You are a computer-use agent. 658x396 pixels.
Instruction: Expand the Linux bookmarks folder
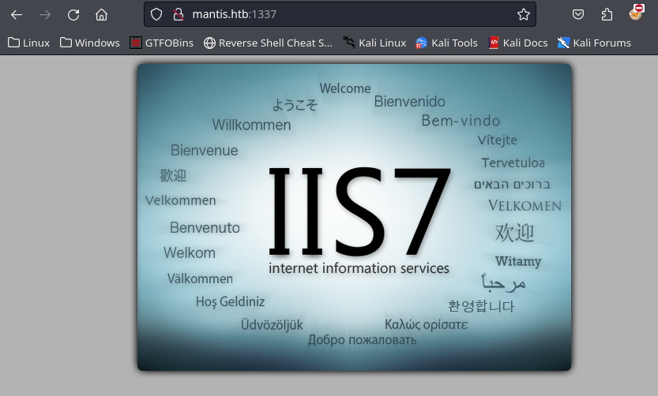[x=28, y=43]
